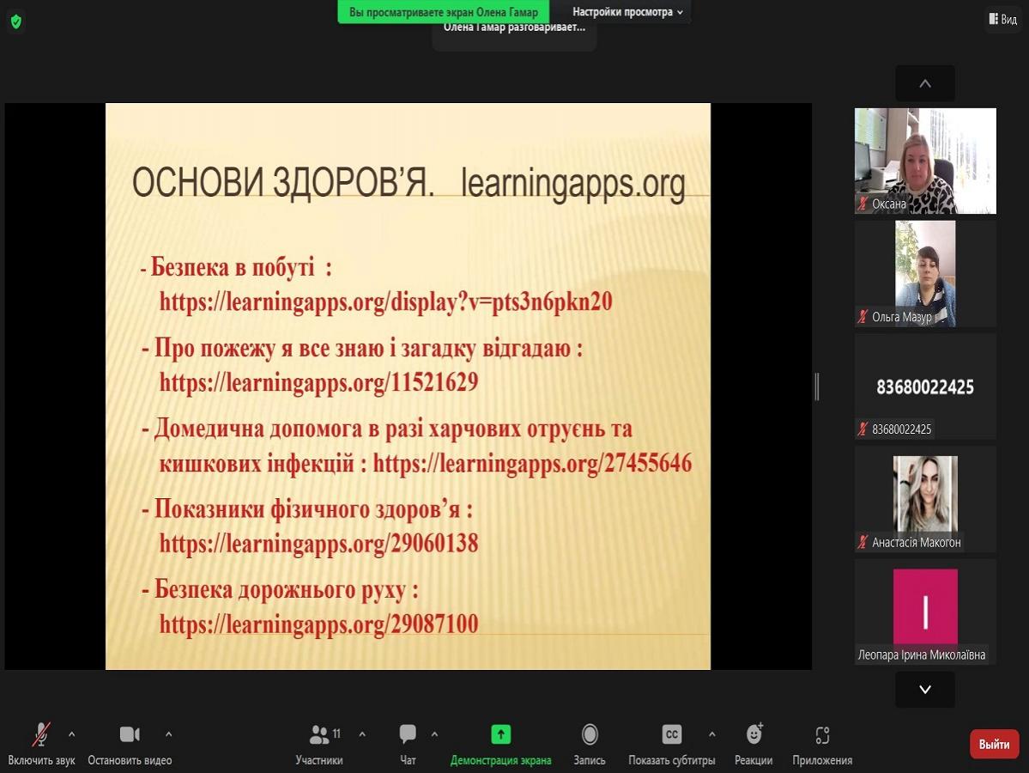Expand options arrow beside Participants

pyautogui.click(x=362, y=734)
